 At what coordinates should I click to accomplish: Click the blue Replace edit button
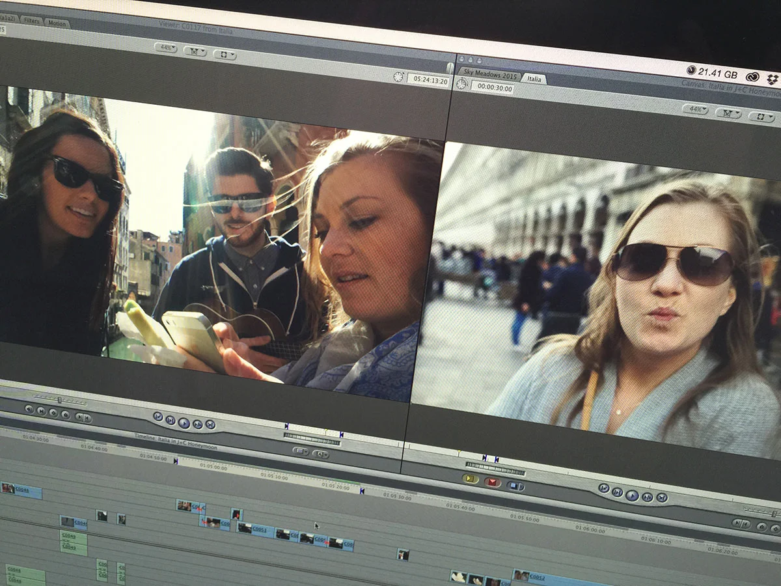pos(515,486)
